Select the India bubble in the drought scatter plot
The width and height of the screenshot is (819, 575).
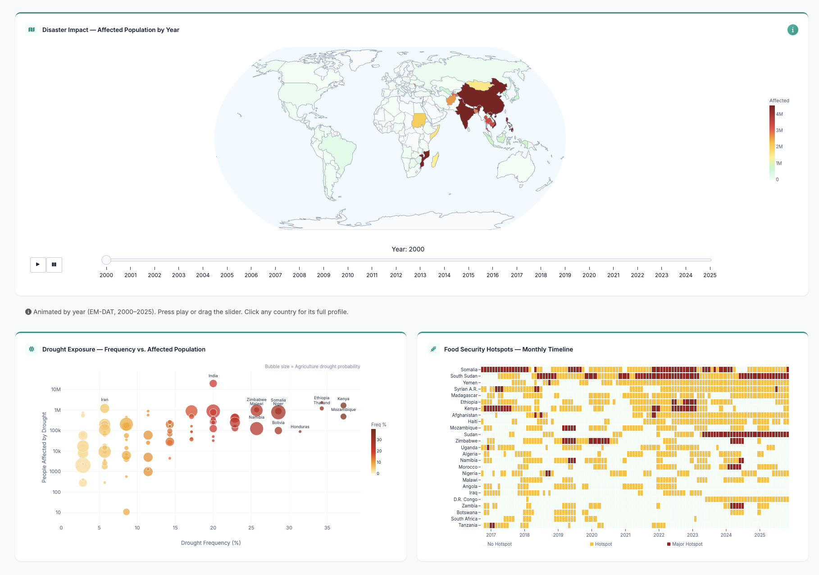[x=213, y=383]
